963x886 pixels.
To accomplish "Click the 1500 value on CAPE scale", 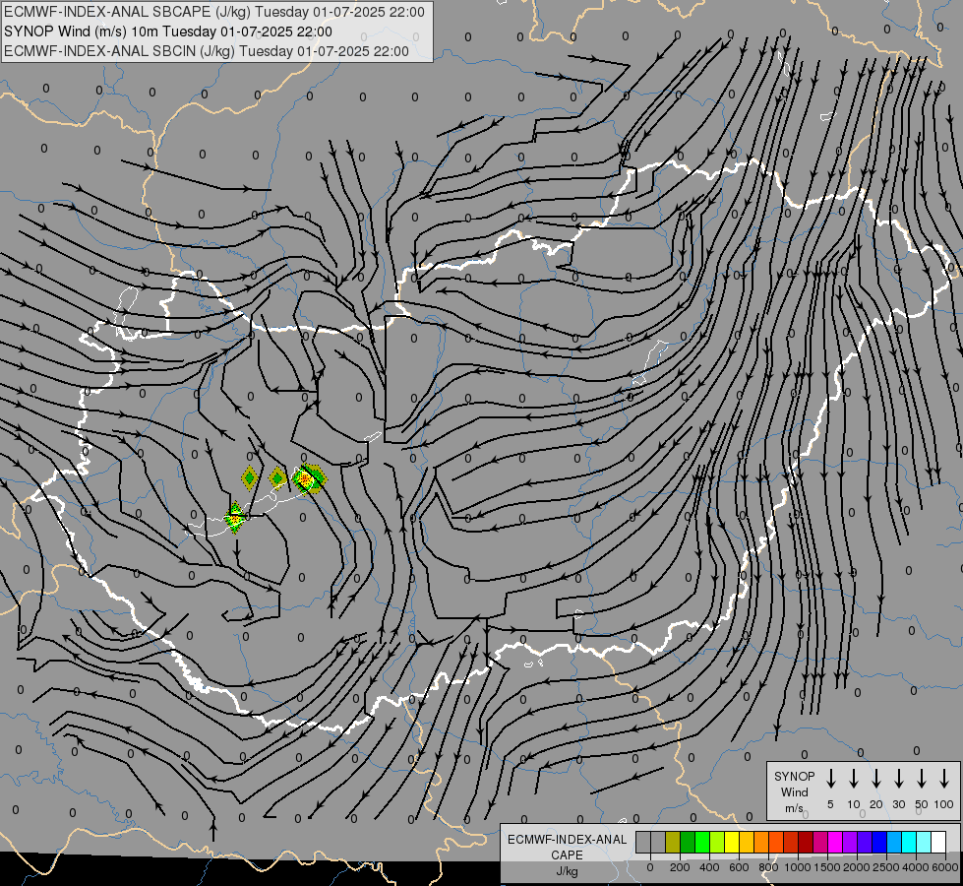I will (x=826, y=867).
